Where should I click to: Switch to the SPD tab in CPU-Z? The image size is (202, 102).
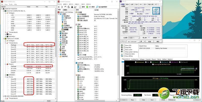[x=141, y=4]
